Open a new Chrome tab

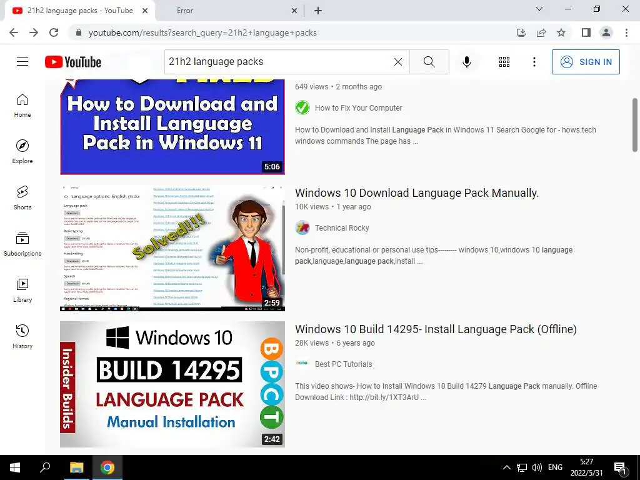[318, 11]
